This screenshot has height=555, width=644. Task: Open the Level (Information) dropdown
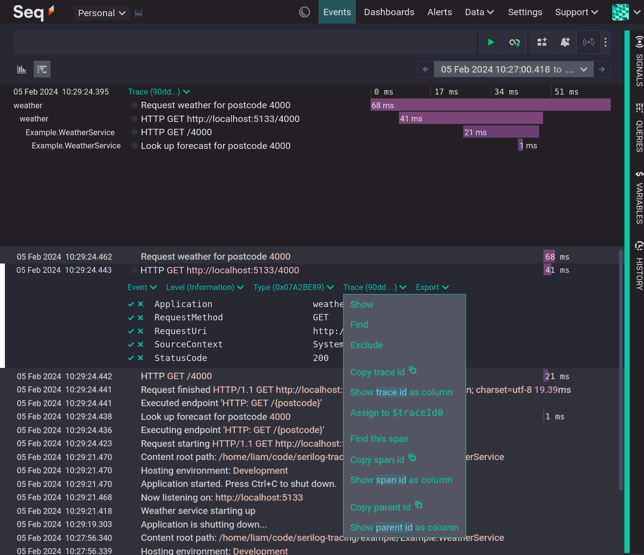205,288
